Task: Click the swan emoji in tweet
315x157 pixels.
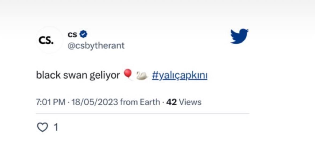Action: point(142,76)
